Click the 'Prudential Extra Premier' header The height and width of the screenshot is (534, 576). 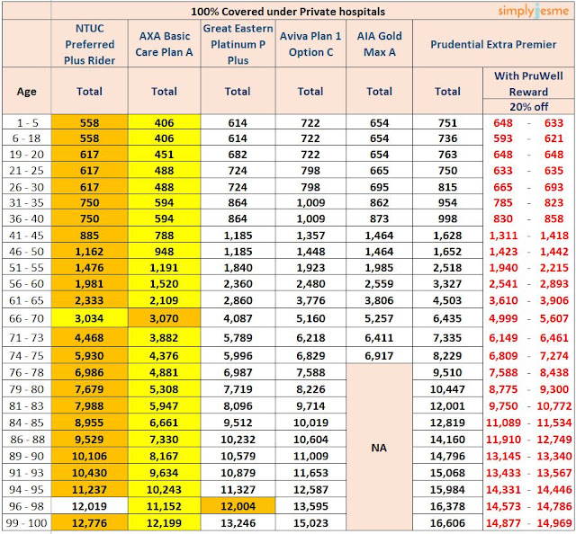pos(493,44)
